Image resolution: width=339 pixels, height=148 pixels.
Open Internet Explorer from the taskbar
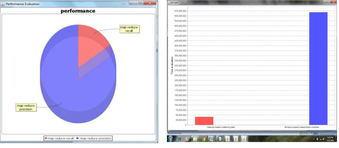[x=179, y=139]
